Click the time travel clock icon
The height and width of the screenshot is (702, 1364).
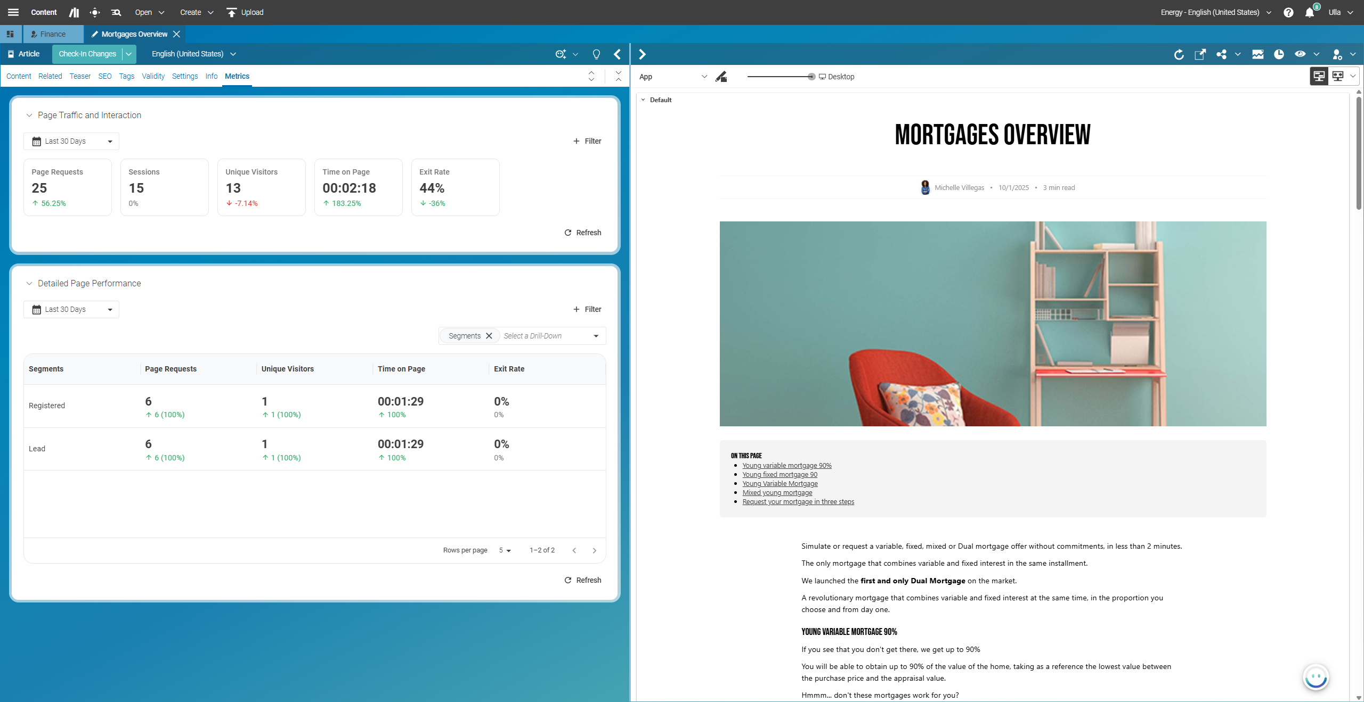[x=1279, y=54]
